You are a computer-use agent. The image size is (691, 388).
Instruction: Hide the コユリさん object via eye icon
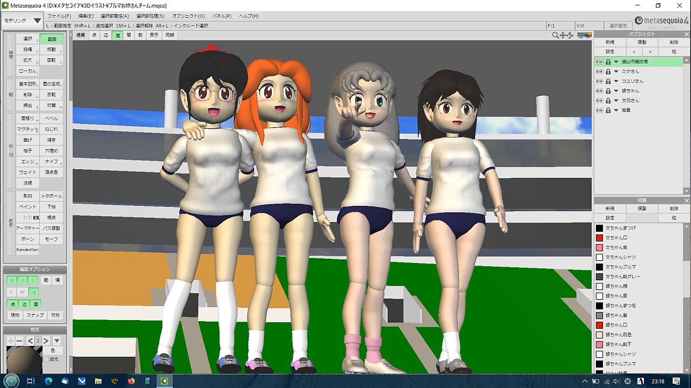599,81
